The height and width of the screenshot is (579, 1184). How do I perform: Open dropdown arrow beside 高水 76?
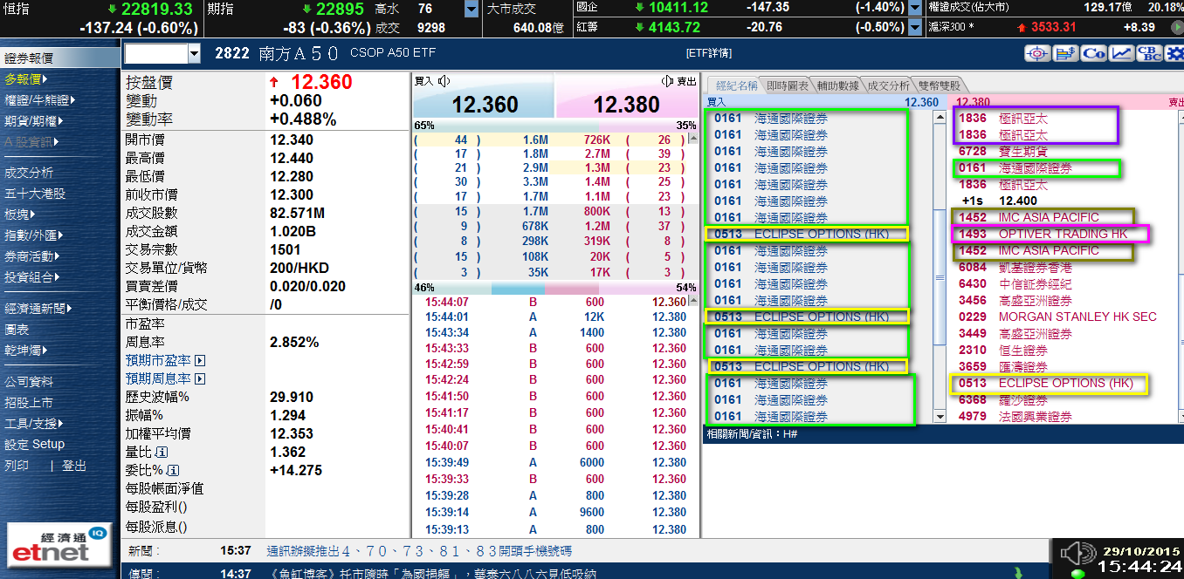[472, 10]
